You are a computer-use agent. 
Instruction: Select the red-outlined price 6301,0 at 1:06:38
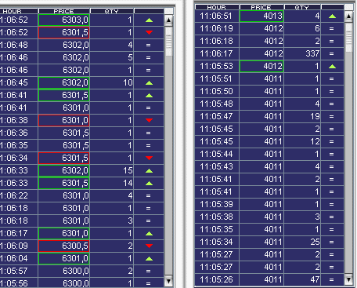click(x=64, y=121)
